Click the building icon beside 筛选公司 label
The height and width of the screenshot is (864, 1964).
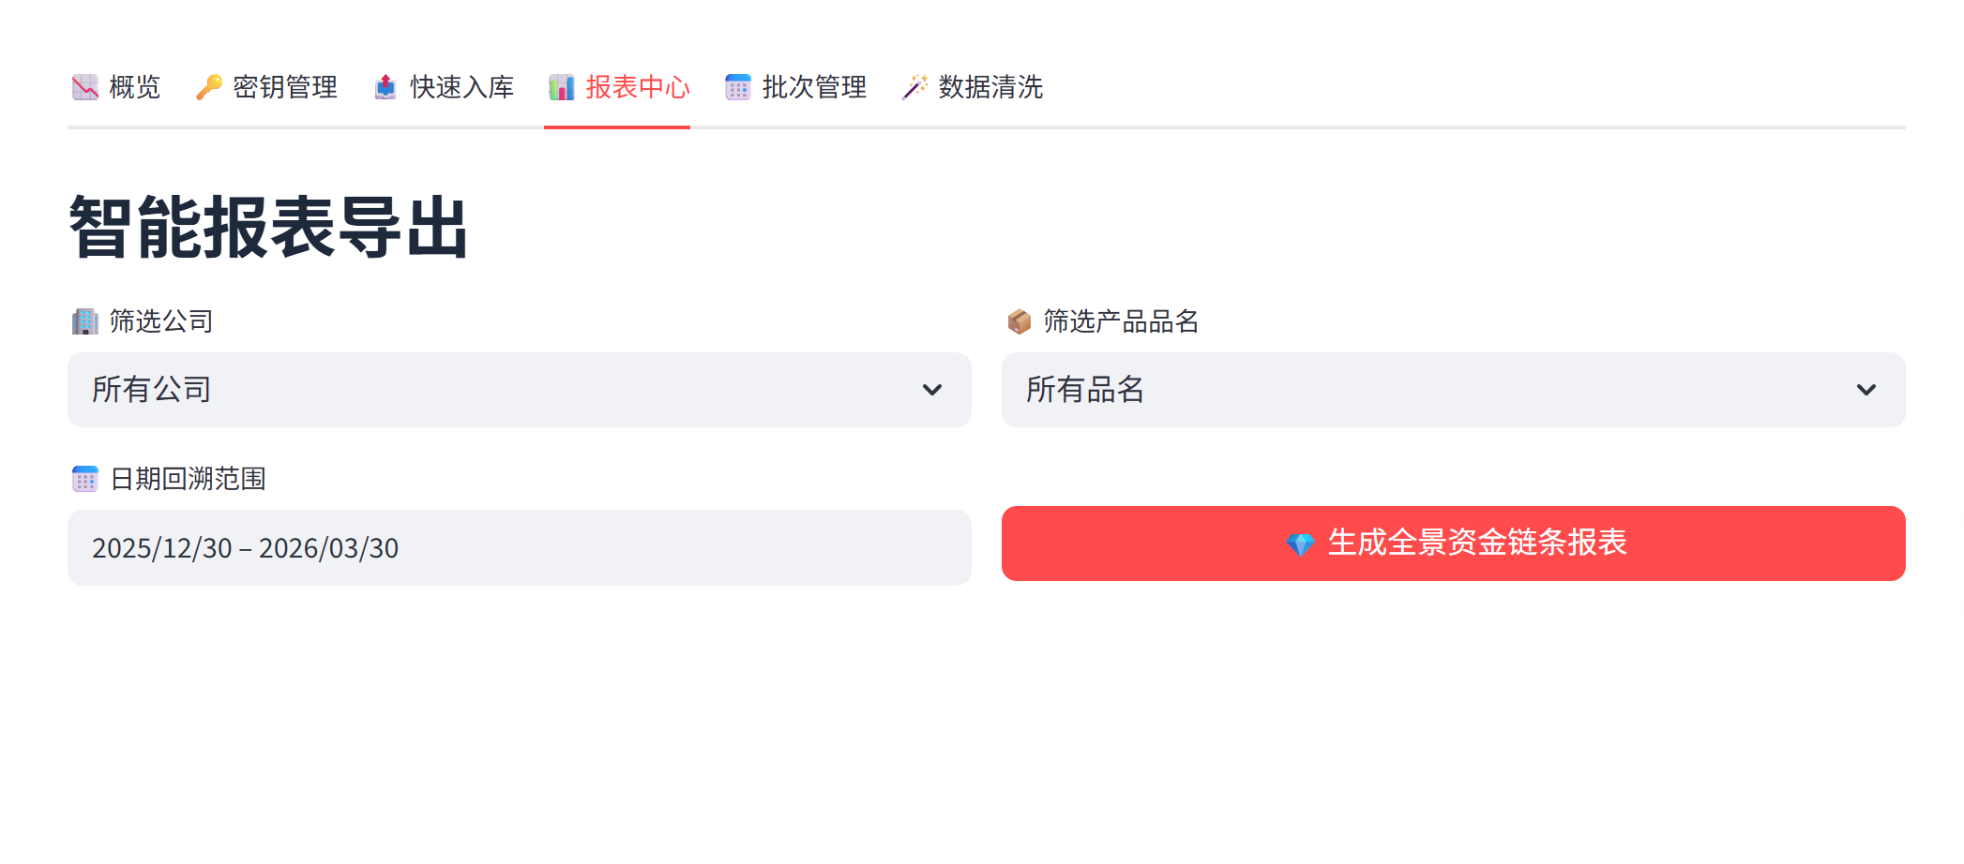(85, 321)
